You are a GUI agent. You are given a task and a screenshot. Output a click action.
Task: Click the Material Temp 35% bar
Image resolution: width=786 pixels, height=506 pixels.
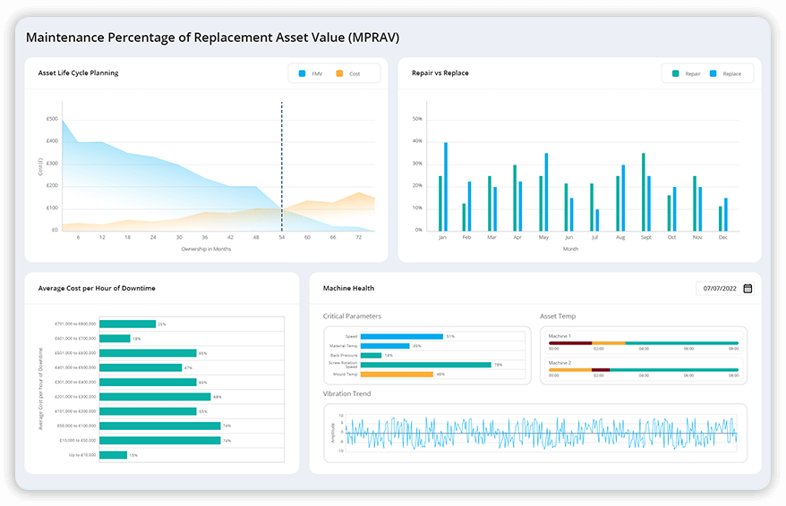(x=384, y=346)
